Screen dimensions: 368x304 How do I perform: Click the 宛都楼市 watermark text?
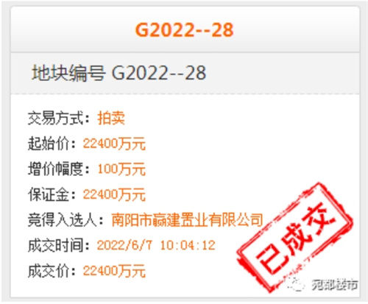point(335,285)
